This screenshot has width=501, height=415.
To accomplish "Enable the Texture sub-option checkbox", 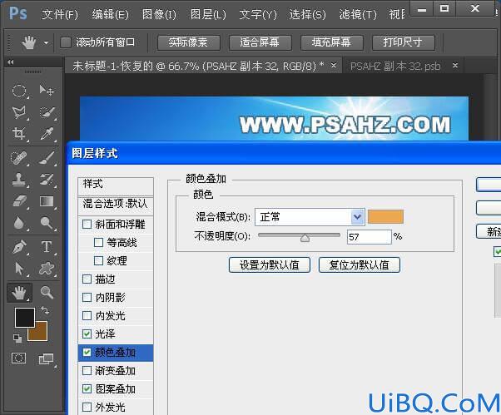I will point(99,261).
